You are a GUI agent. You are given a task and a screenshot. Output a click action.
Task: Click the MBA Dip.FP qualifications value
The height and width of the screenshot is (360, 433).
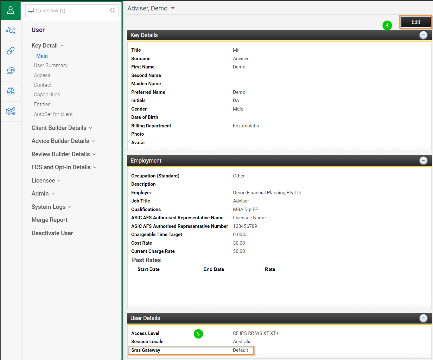pyautogui.click(x=246, y=209)
